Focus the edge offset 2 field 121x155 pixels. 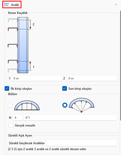coord(92,78)
